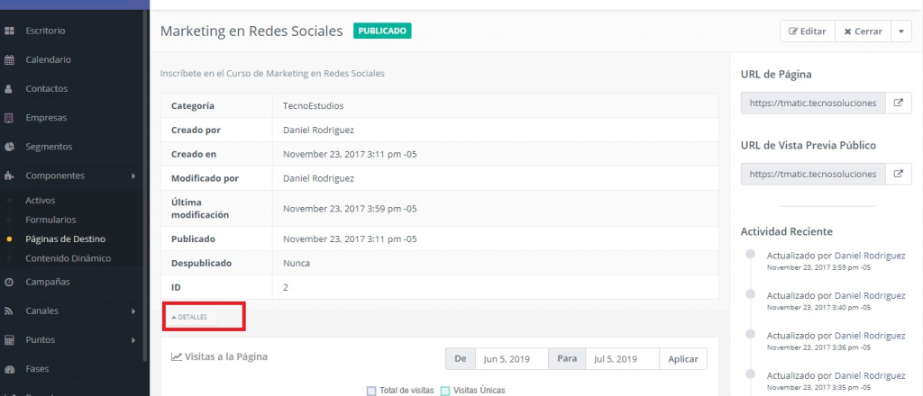Screen dimensions: 923x396
Task: Open public preview URL external link icon
Action: [898, 173]
